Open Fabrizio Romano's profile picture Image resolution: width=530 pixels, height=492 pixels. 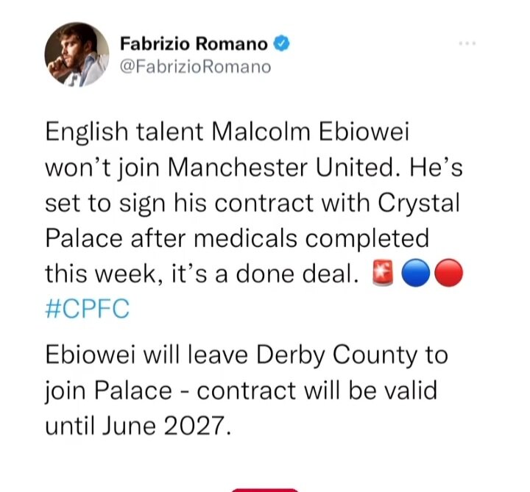[77, 54]
